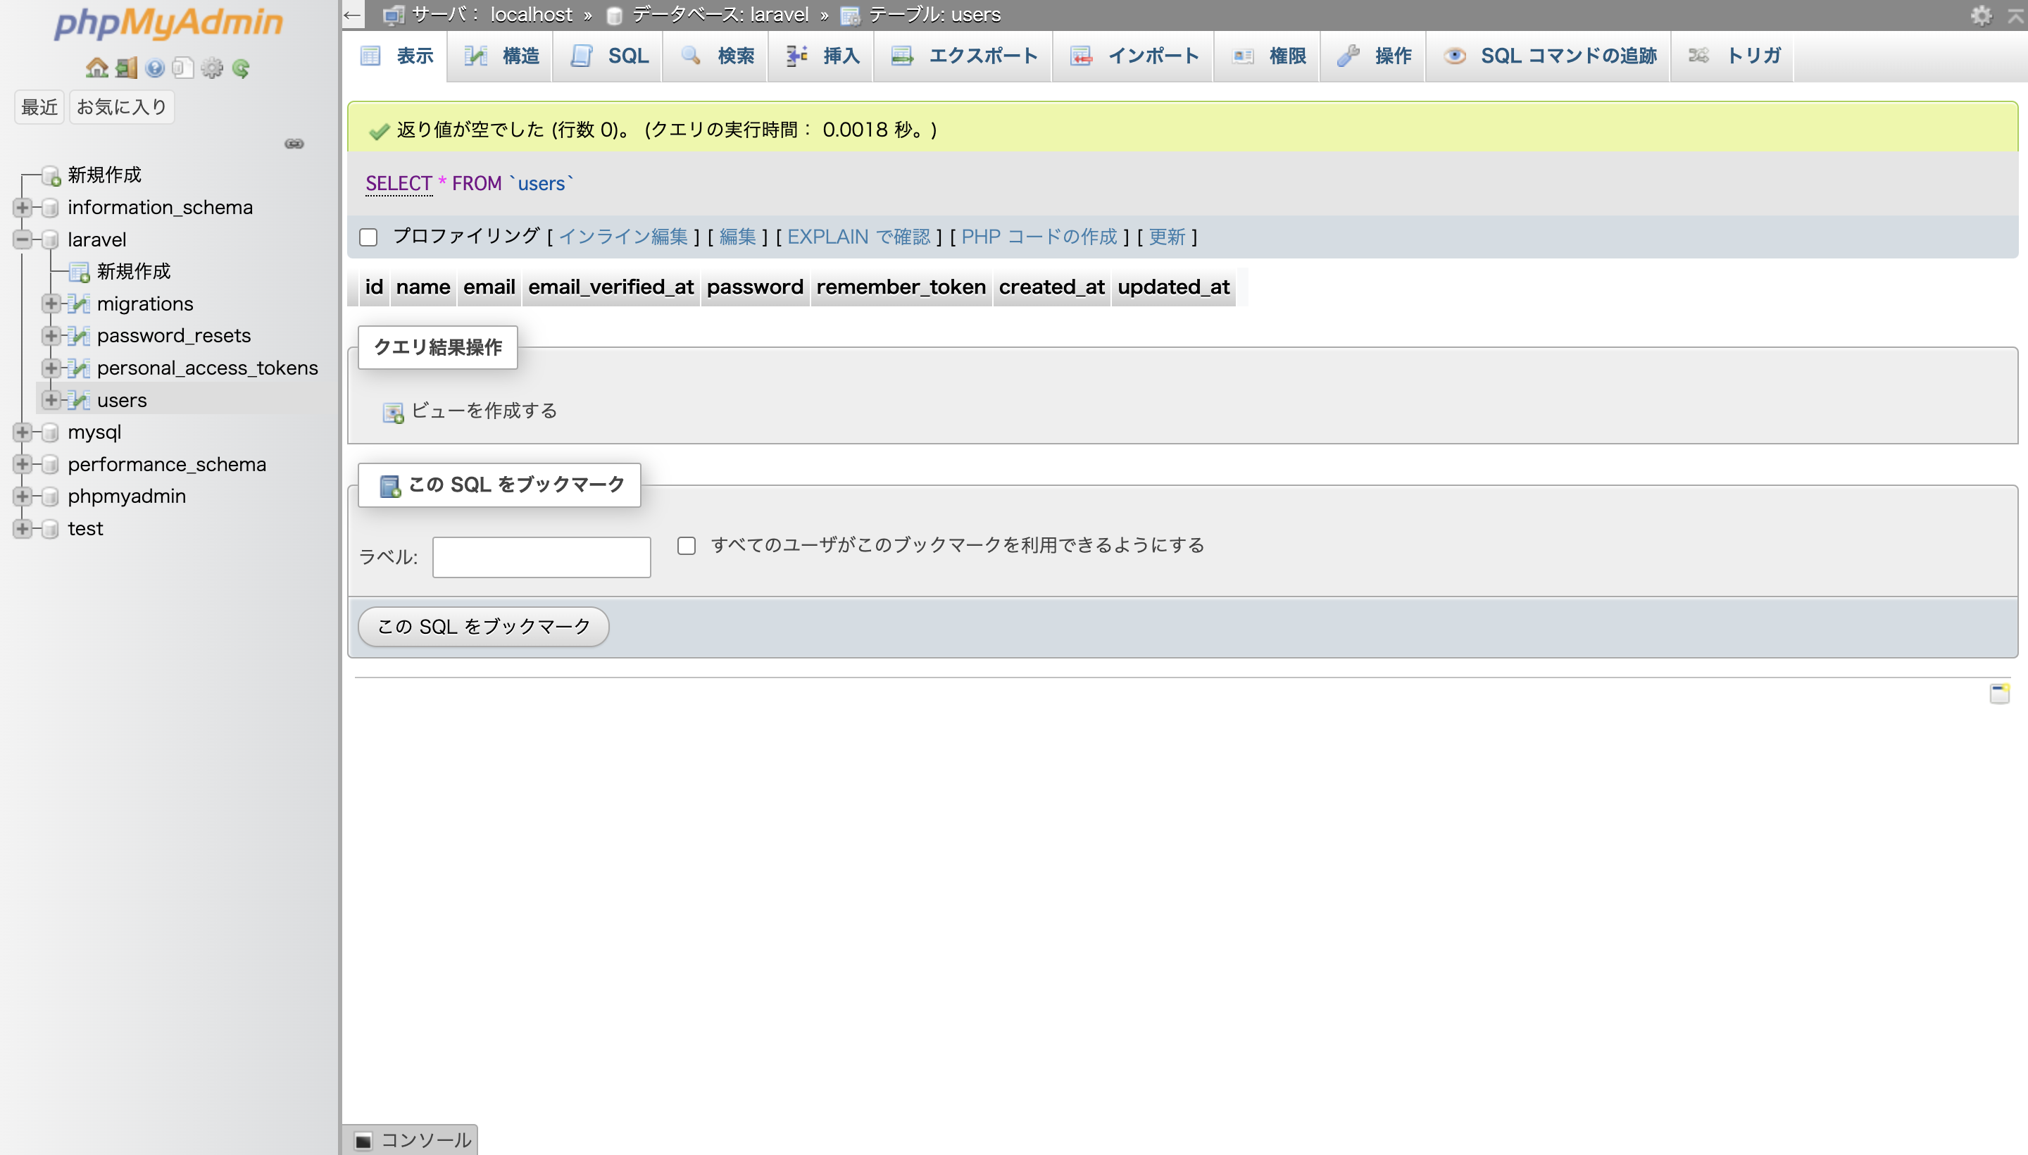Screen dimensions: 2028x1155
Task: Expand the phpmyadmin database node
Action: 23,497
